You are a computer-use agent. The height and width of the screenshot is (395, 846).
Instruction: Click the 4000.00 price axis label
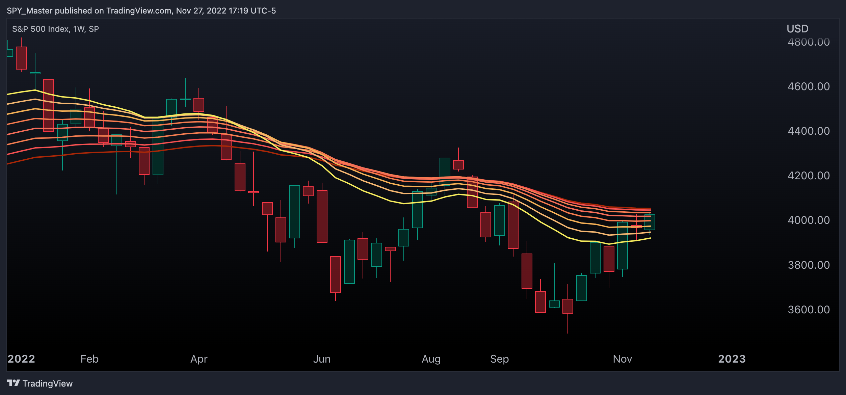809,220
